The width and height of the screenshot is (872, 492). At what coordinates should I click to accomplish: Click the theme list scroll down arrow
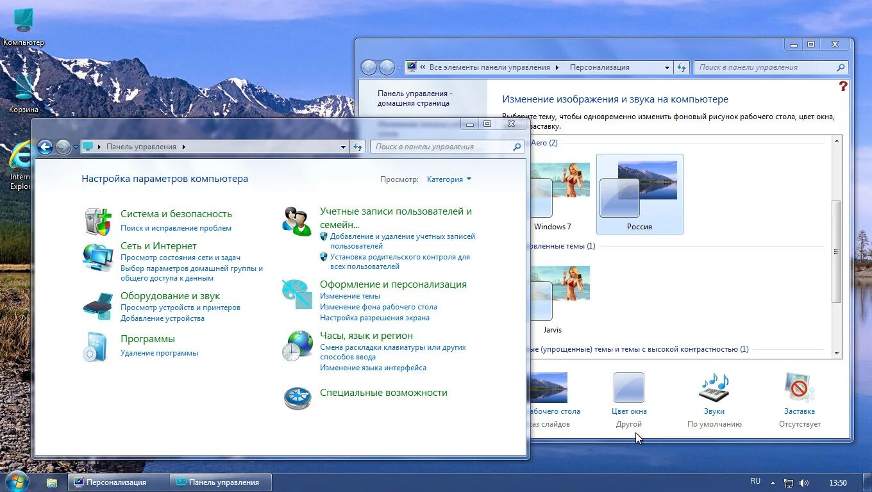[836, 353]
